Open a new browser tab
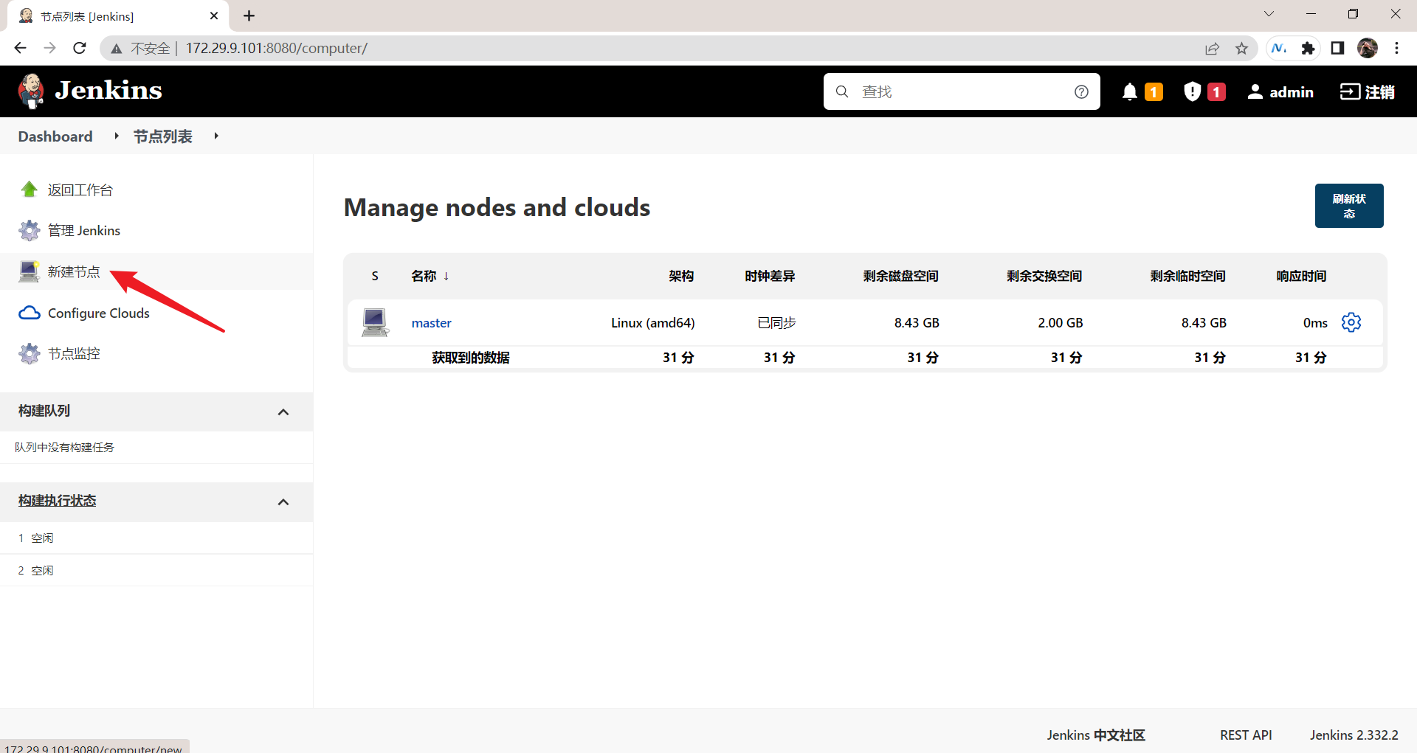 click(249, 15)
